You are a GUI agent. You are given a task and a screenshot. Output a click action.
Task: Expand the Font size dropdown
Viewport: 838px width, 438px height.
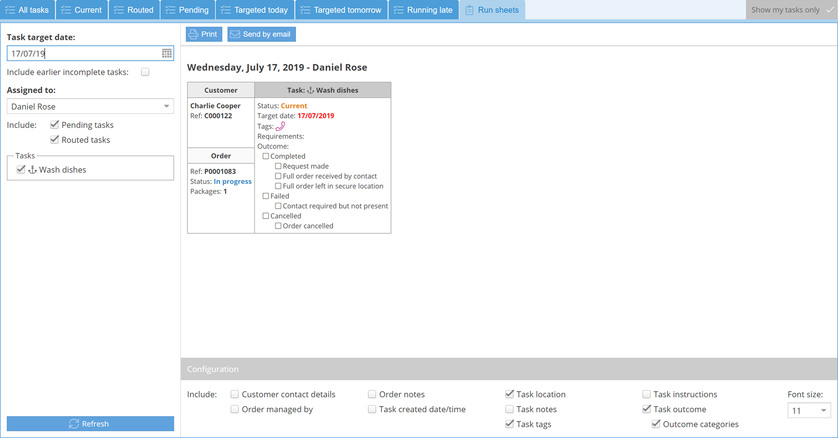[x=809, y=410]
